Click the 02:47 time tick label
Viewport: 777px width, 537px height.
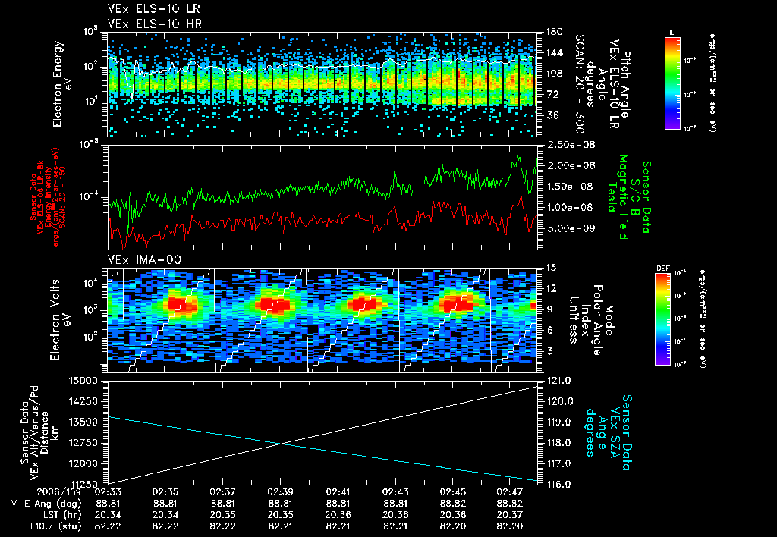pyautogui.click(x=510, y=492)
